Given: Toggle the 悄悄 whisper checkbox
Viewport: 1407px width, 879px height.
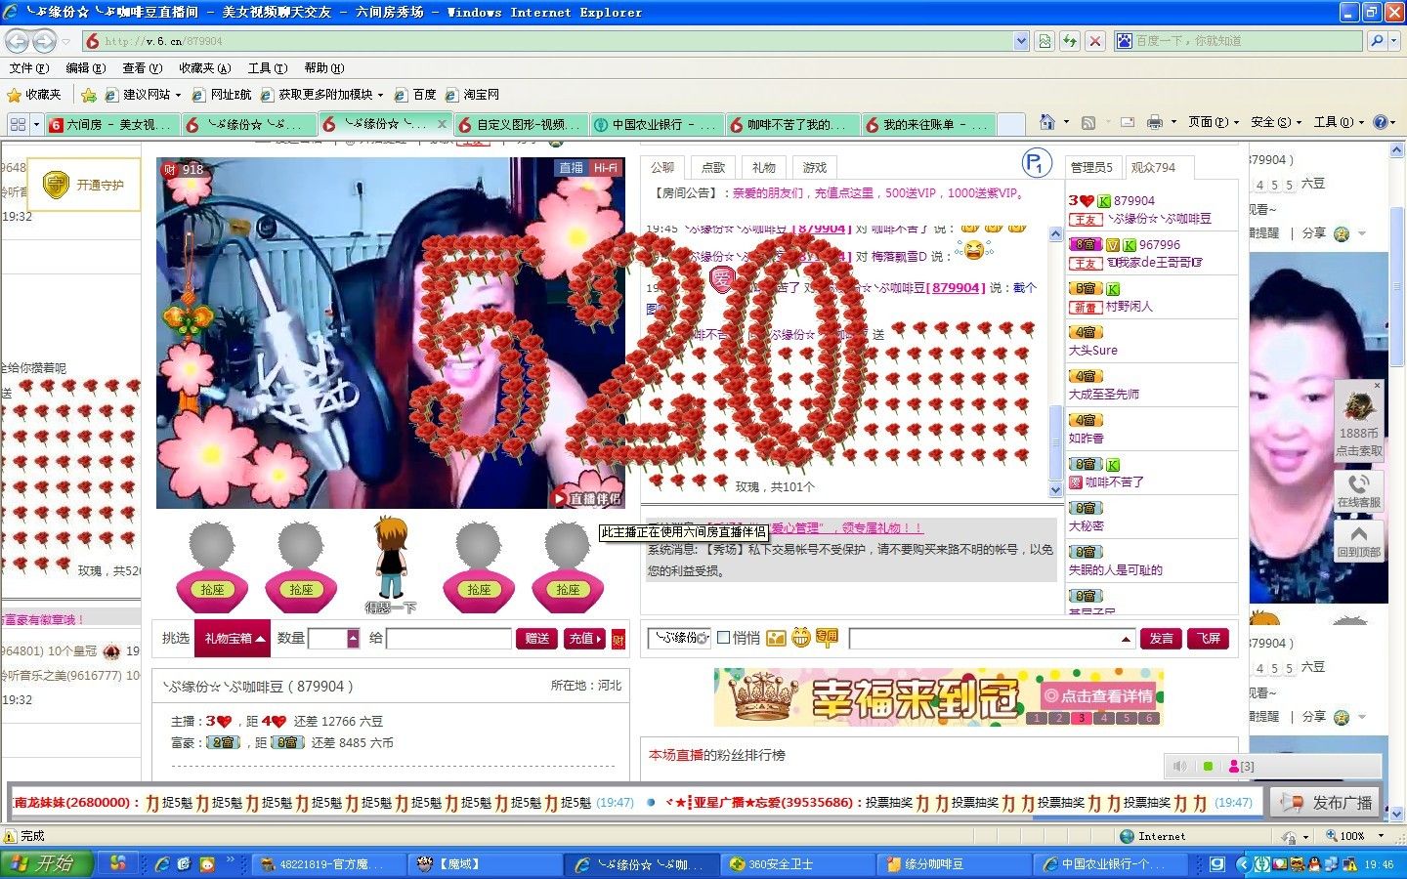Looking at the screenshot, I should 723,638.
